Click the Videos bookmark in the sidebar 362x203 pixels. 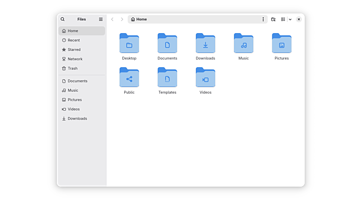(74, 109)
